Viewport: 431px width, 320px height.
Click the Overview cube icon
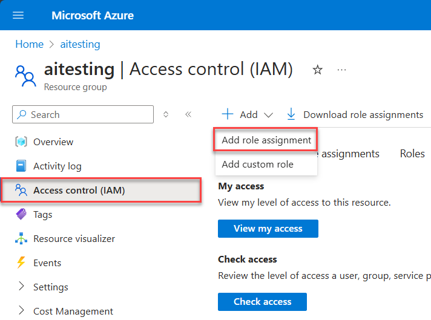pyautogui.click(x=21, y=142)
